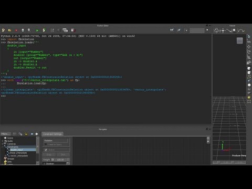
Task: Click the red-and-white help book icon
Action: point(73,30)
